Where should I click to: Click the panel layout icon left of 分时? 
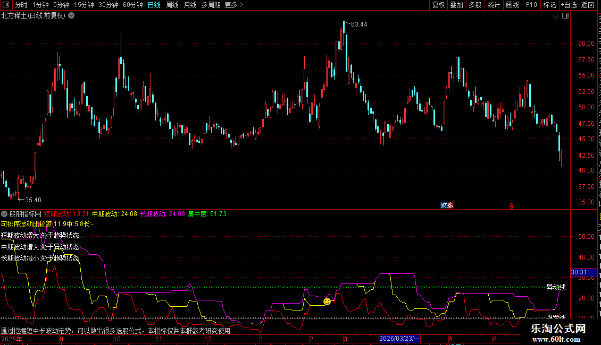[x=6, y=5]
